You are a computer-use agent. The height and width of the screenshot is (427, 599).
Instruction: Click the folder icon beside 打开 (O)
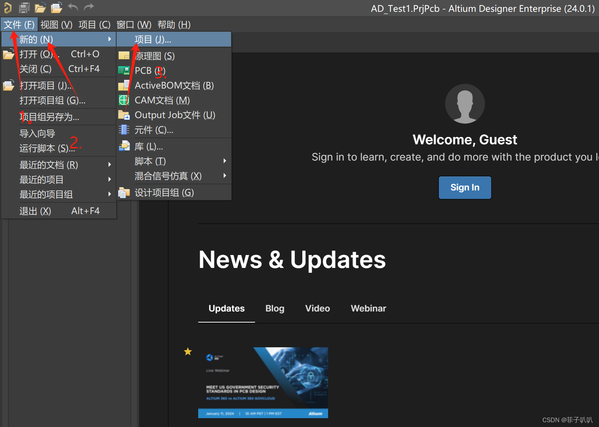tap(8, 54)
